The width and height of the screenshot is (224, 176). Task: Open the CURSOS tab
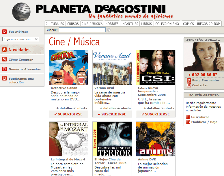pyautogui.click(x=73, y=24)
